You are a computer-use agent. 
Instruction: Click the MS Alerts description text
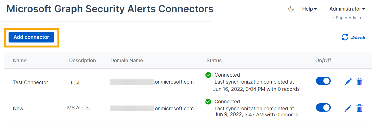pyautogui.click(x=78, y=108)
